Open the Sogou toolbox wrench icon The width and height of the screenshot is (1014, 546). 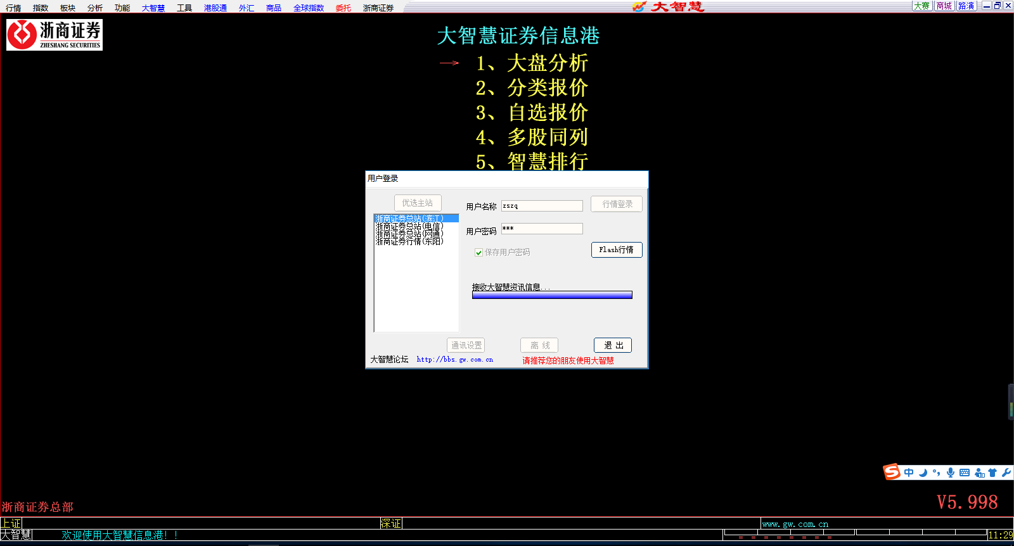pyautogui.click(x=1006, y=473)
